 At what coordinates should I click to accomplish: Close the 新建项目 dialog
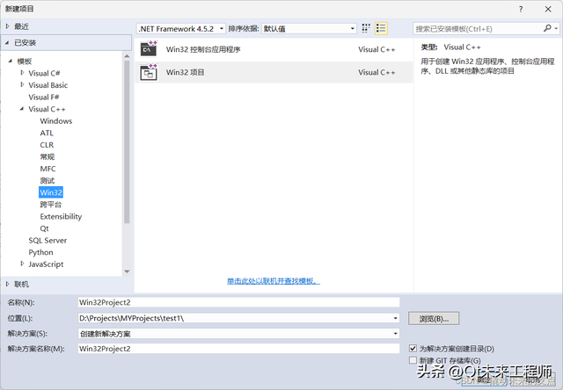pos(548,10)
